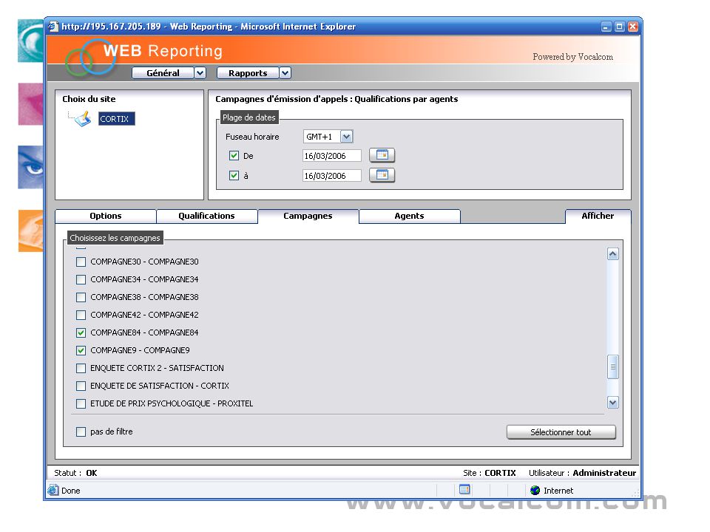Check COMPAGNE38 - COMPAGNE38 campaign
Image resolution: width=710 pixels, height=532 pixels.
coord(81,297)
